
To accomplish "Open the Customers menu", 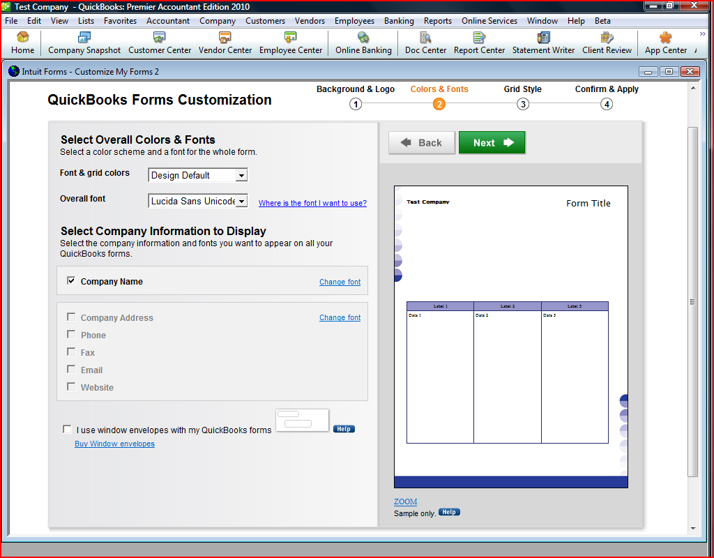I will [x=265, y=21].
